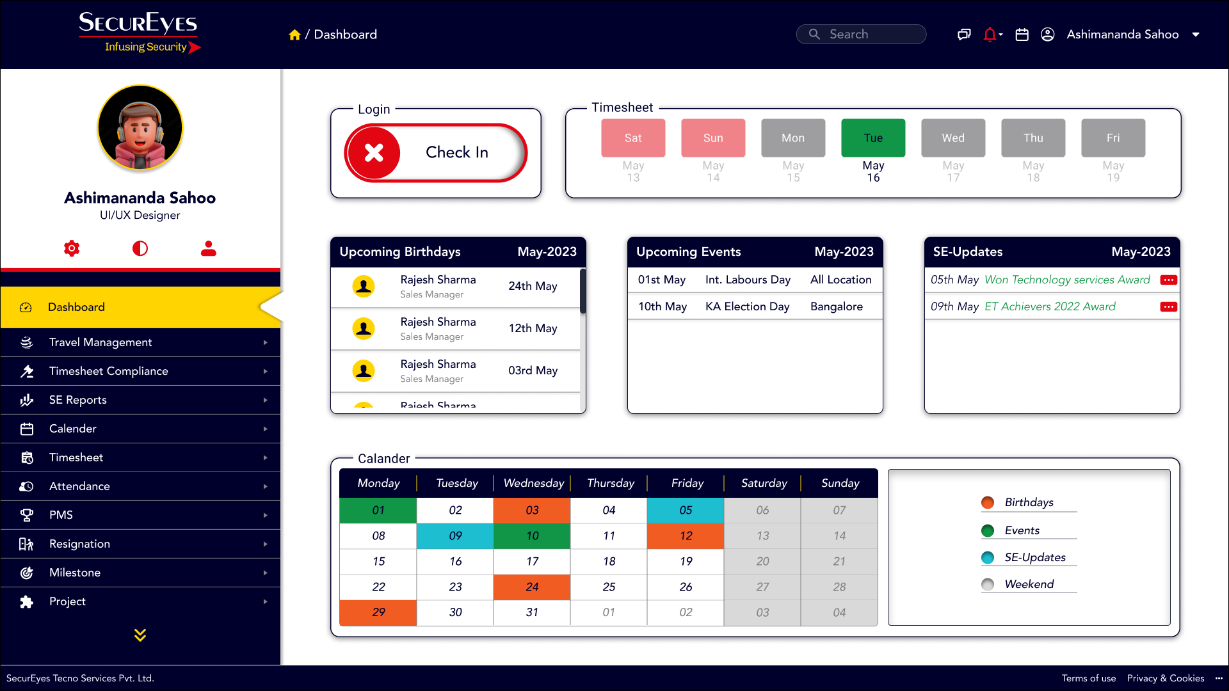This screenshot has width=1229, height=691.
Task: Toggle the Birthdays legend indicator
Action: coord(988,503)
